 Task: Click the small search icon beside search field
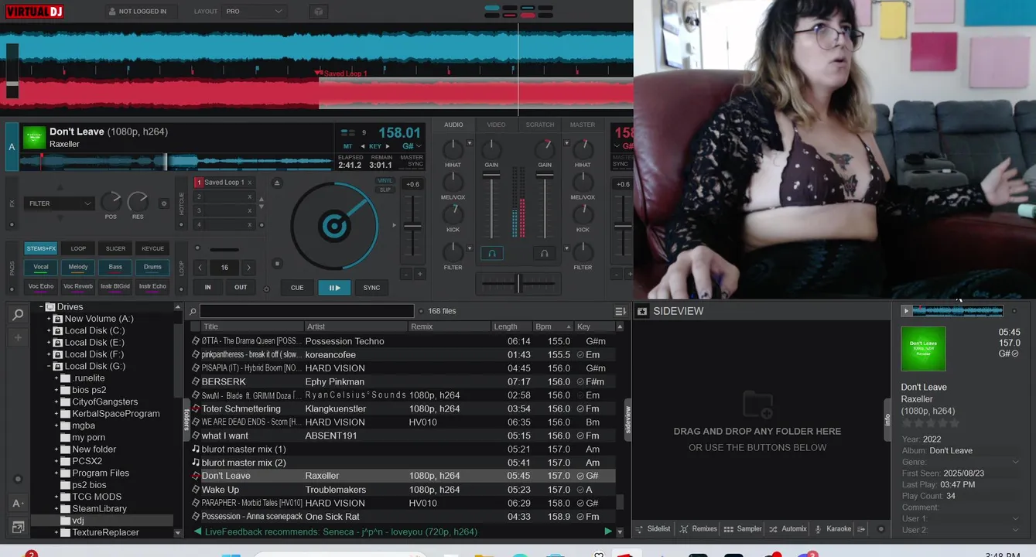192,311
